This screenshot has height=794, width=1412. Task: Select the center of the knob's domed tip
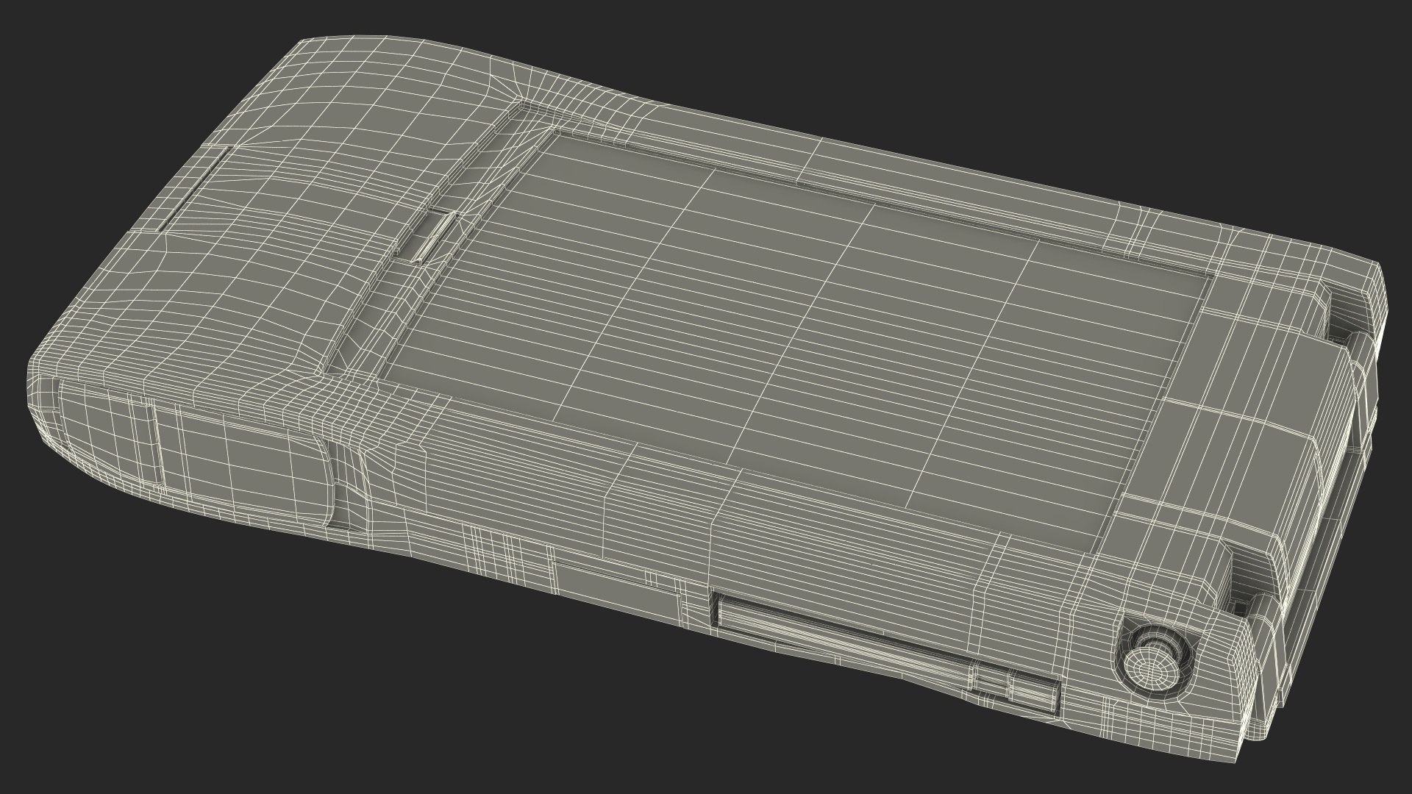pyautogui.click(x=1149, y=671)
